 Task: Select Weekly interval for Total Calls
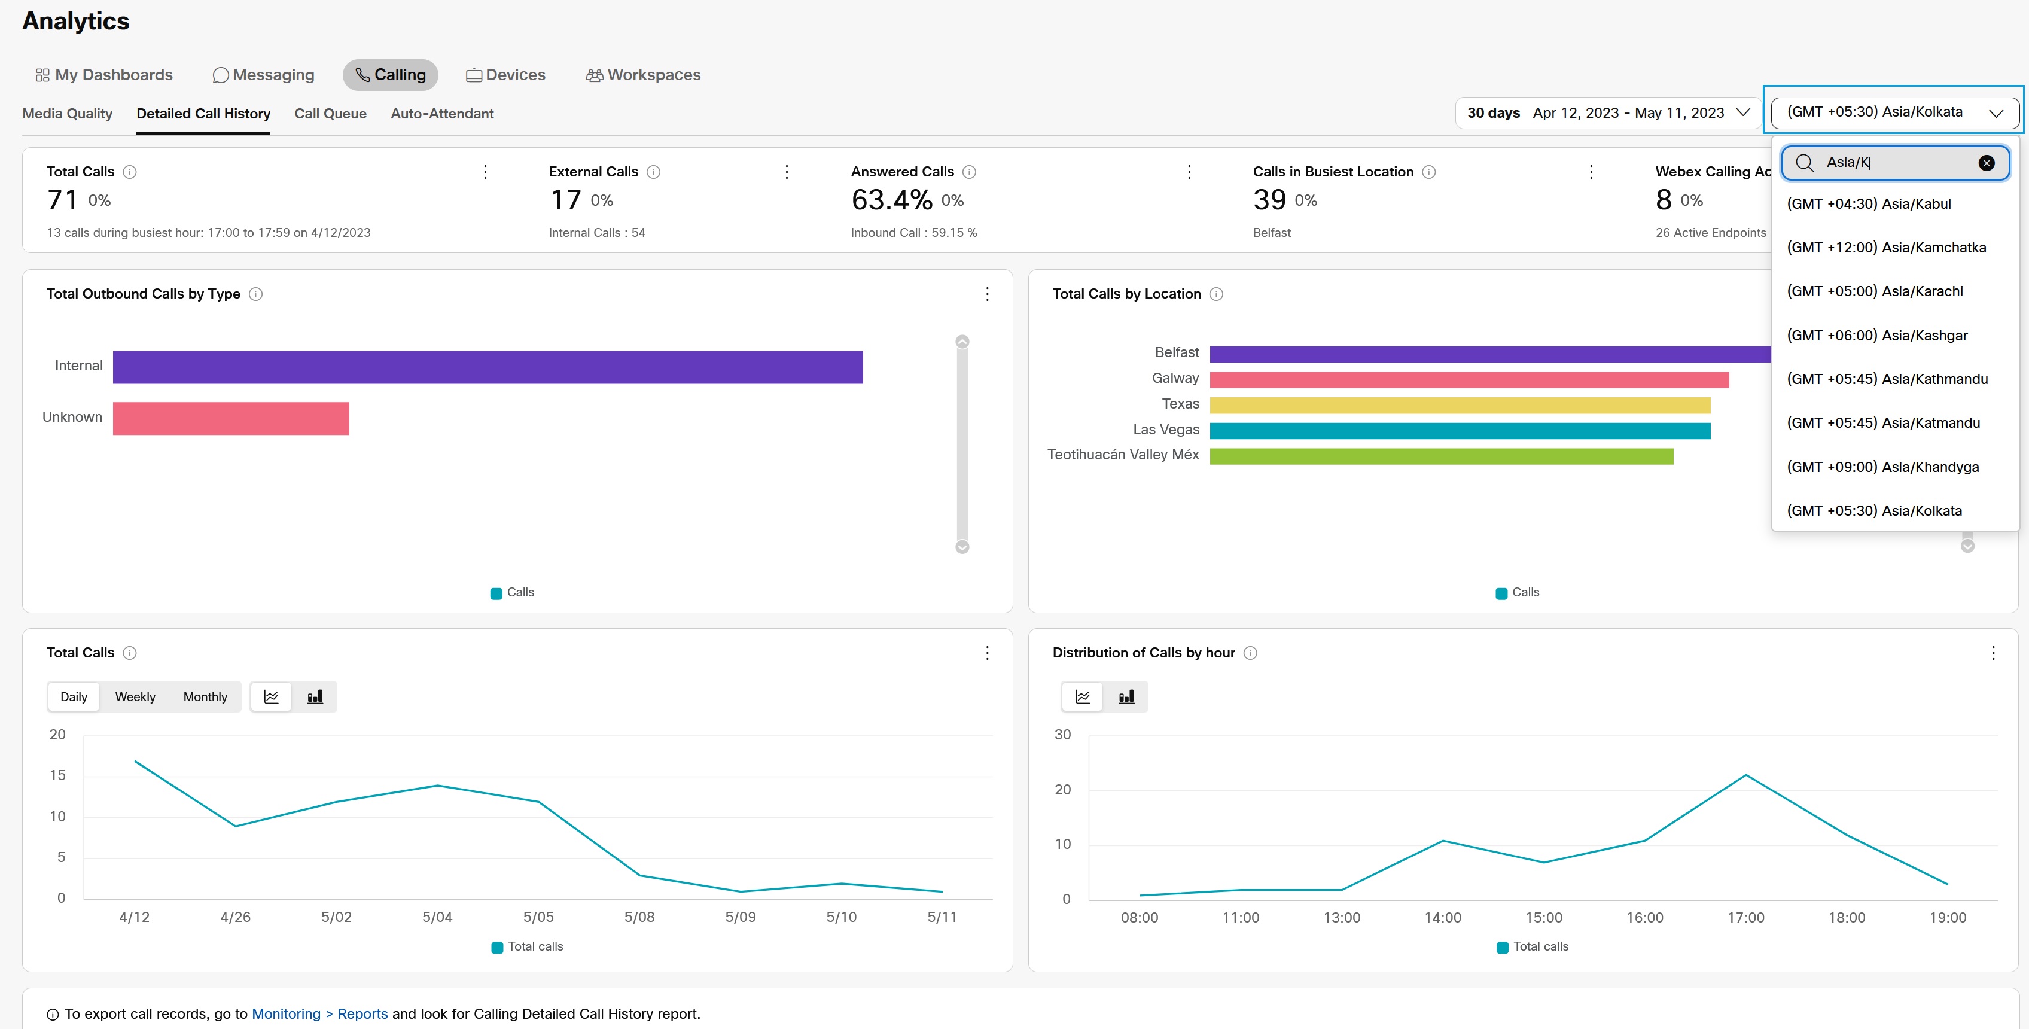[135, 696]
